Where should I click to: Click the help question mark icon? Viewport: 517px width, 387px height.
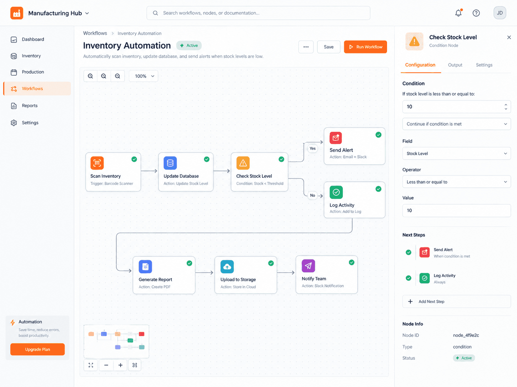click(476, 13)
